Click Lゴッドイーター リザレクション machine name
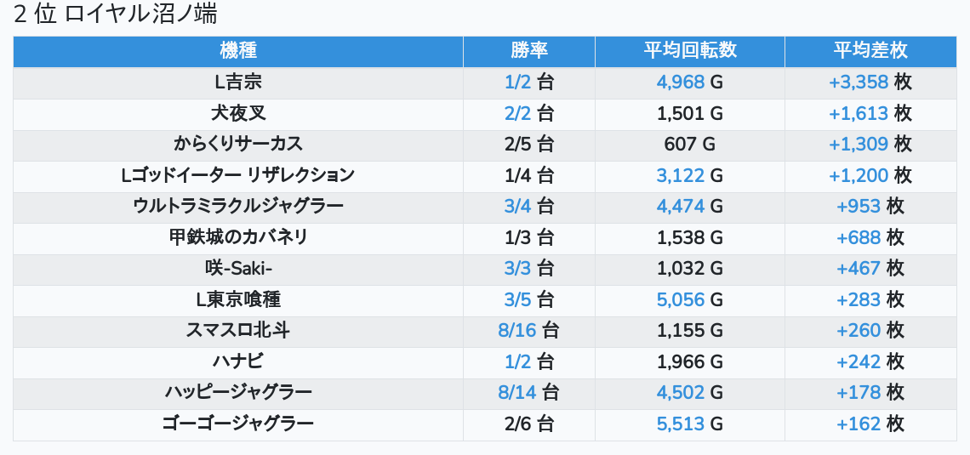This screenshot has height=455, width=970. (x=238, y=175)
